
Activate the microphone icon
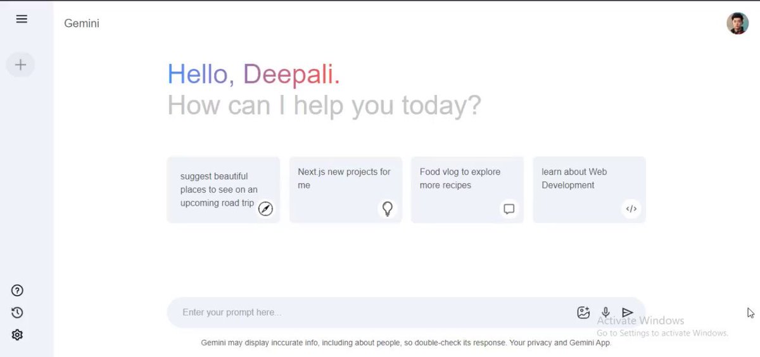(605, 312)
